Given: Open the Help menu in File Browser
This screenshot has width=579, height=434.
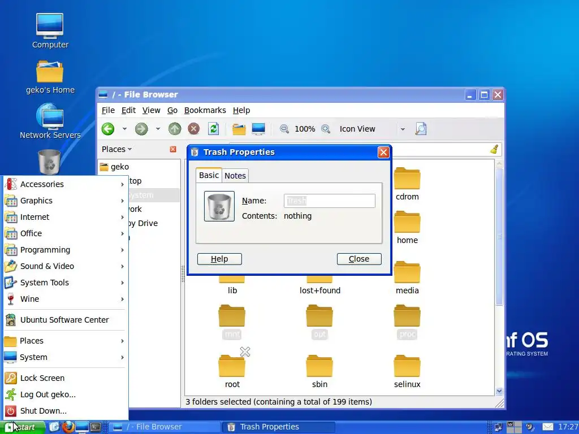Looking at the screenshot, I should [x=241, y=110].
